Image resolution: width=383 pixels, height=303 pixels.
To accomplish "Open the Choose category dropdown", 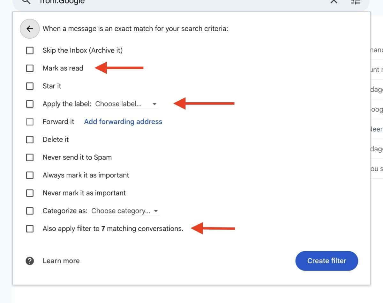I will tap(125, 211).
